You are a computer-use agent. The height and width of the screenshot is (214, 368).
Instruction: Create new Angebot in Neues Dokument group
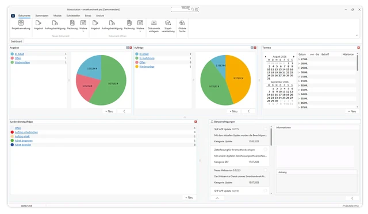point(39,25)
